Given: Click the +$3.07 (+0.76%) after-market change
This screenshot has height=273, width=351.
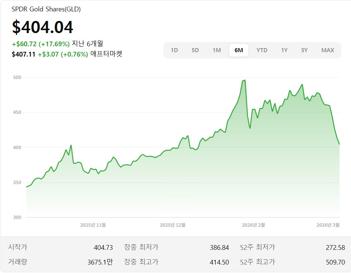Looking at the screenshot, I should pos(63,54).
